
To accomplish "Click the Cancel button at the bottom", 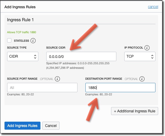I will pos(51,126).
